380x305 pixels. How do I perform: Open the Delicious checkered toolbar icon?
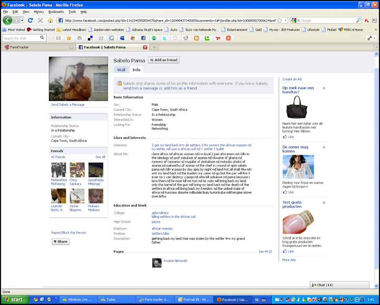[90, 38]
